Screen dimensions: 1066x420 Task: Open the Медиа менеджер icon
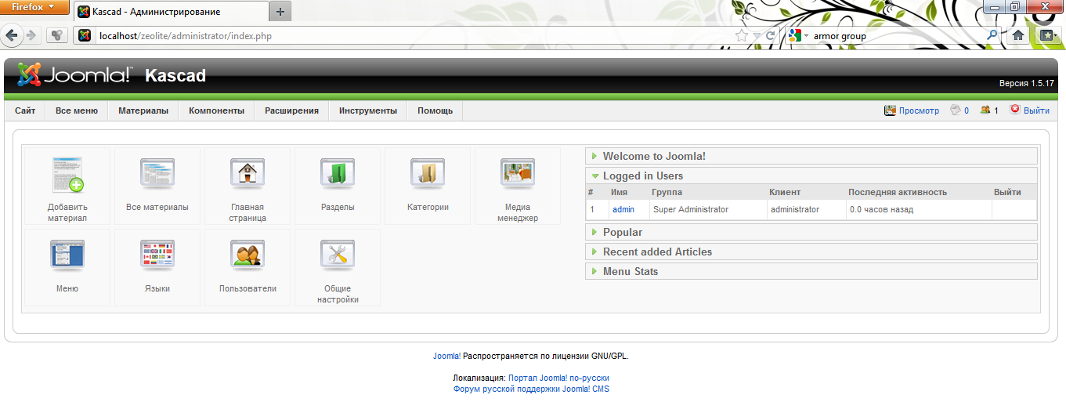(518, 186)
